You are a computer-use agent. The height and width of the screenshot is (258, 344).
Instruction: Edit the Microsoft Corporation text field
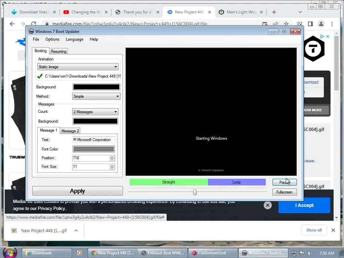click(x=94, y=140)
